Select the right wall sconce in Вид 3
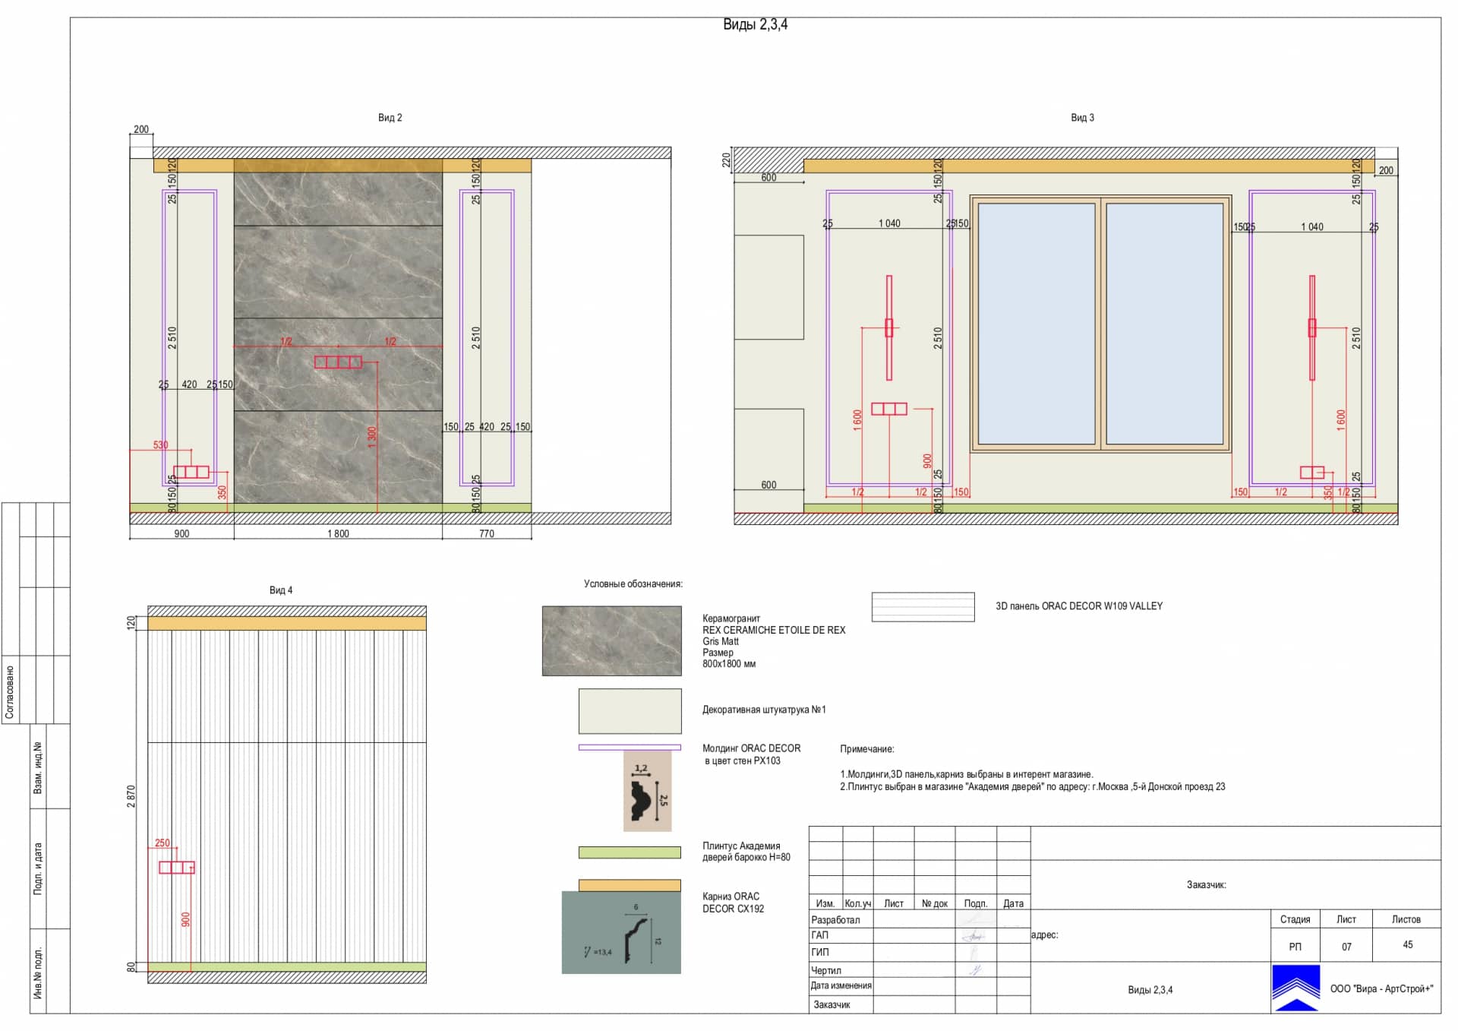 [1311, 327]
